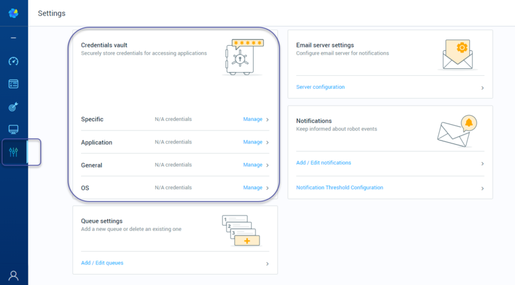Open the dashboard gauge icon
The image size is (515, 285).
[x=14, y=61]
